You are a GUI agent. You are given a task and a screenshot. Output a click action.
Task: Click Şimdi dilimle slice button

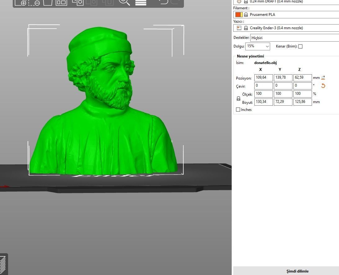286,271
